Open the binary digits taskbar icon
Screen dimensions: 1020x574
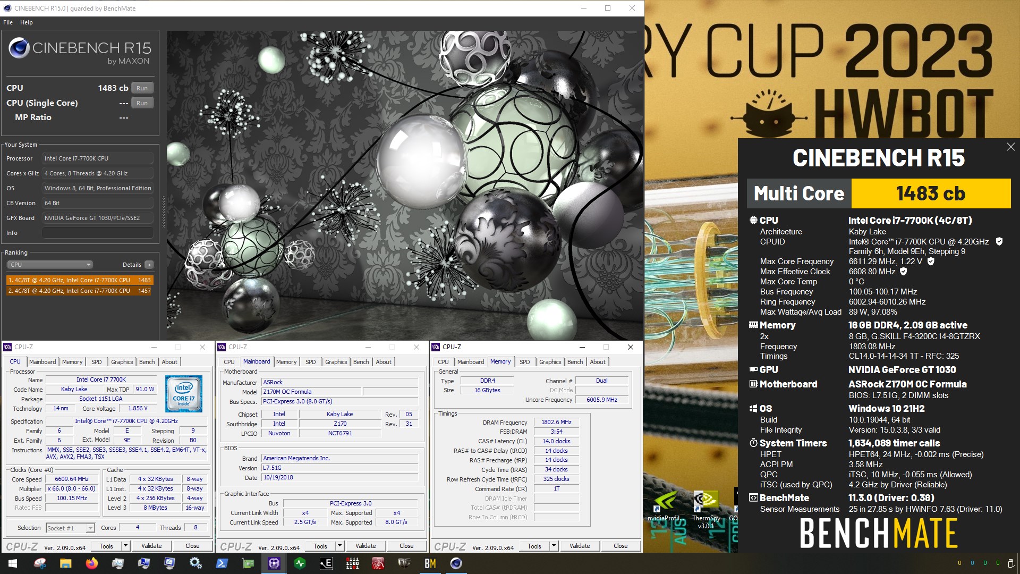pyautogui.click(x=352, y=563)
